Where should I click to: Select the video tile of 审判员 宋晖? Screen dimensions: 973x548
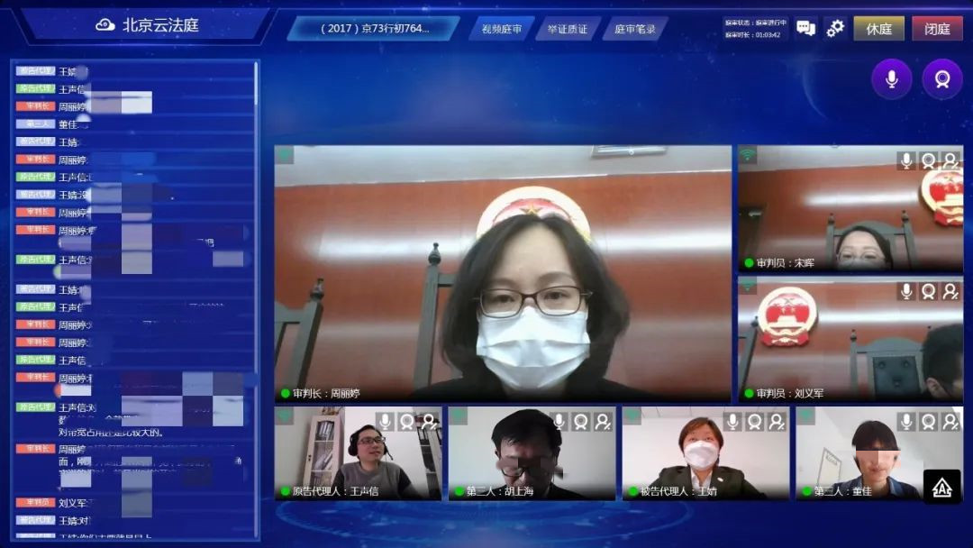click(850, 208)
